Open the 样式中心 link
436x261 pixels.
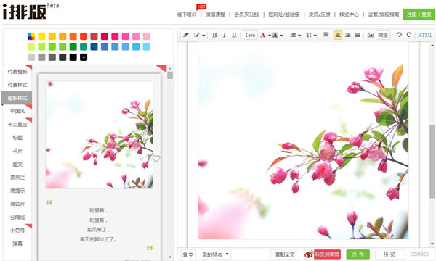(x=349, y=14)
